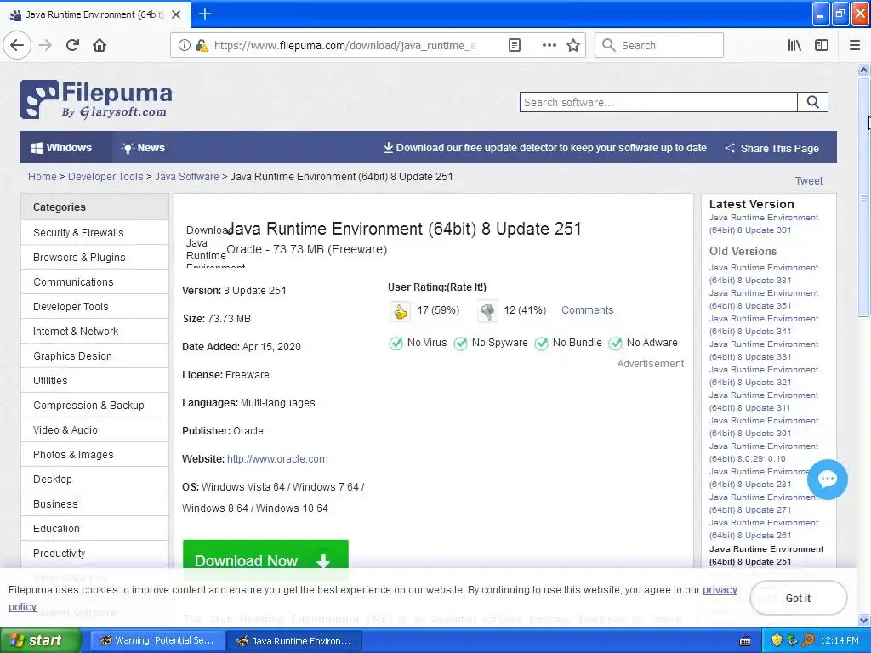Click Share This Page
The image size is (871, 653).
pyautogui.click(x=771, y=148)
